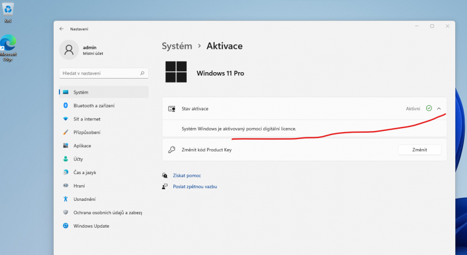Click the Čas a jazyk globe icon

click(66, 172)
